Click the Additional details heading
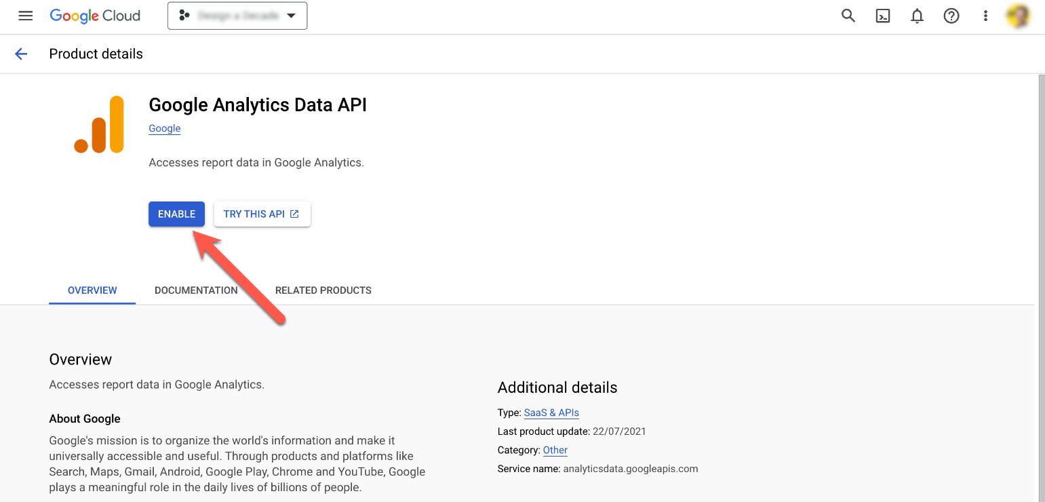1045x502 pixels. [557, 387]
